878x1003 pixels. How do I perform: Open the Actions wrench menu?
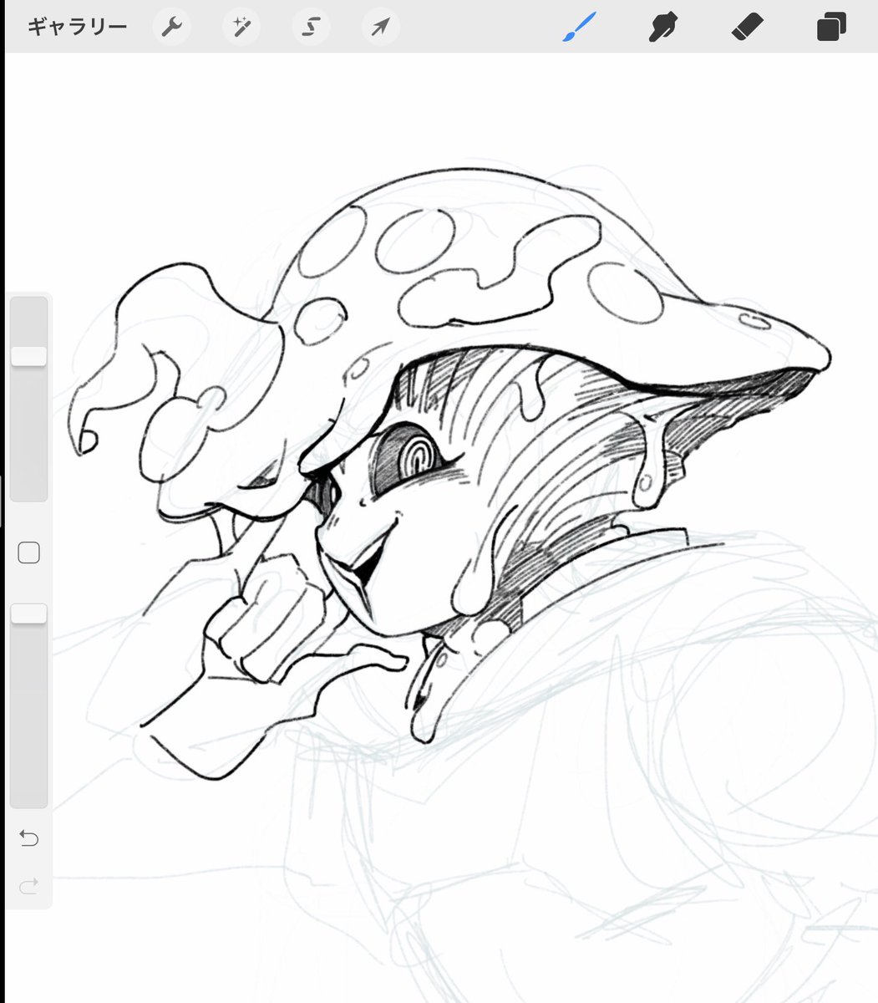click(x=171, y=28)
